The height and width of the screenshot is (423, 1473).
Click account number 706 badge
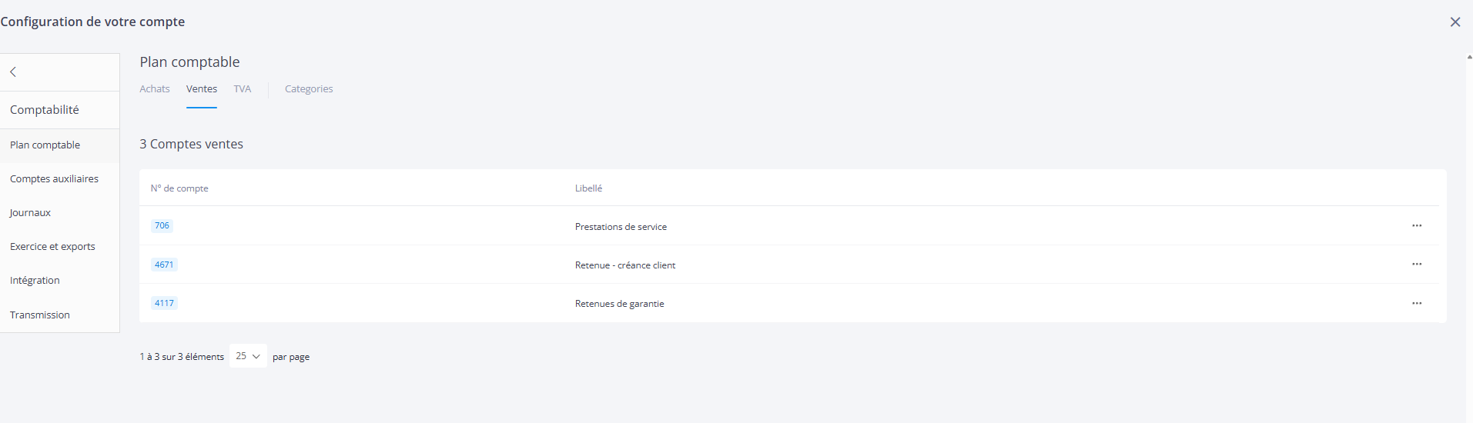point(162,226)
